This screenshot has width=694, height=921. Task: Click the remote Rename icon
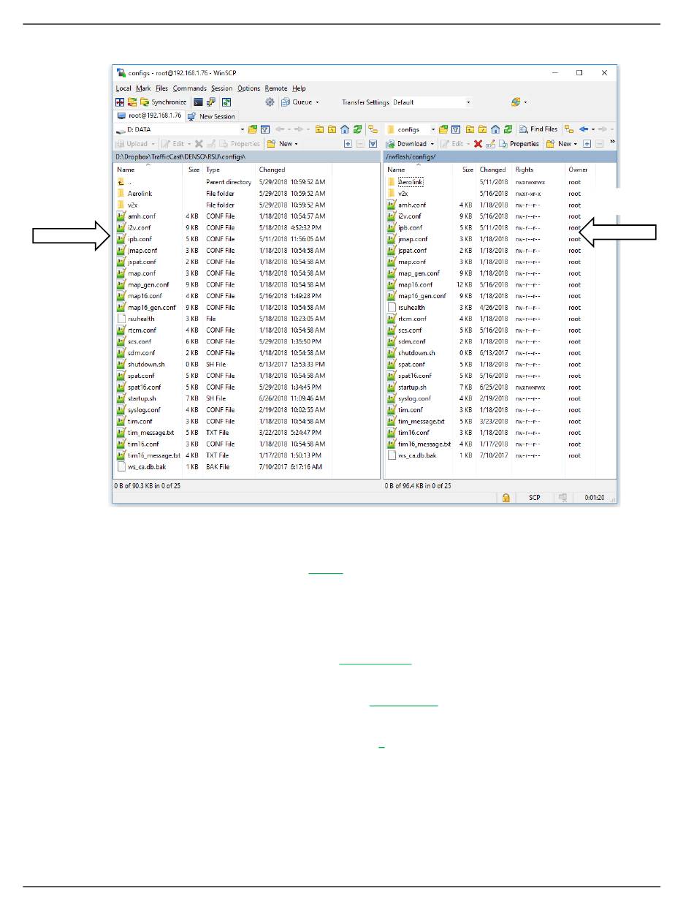(x=490, y=143)
